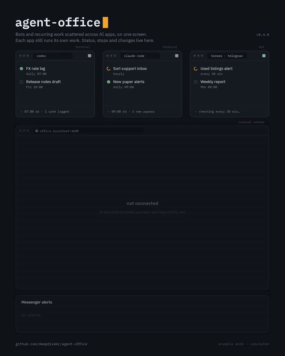The width and height of the screenshot is (285, 356).
Task: Select the claude code title tab
Action: coord(140,56)
